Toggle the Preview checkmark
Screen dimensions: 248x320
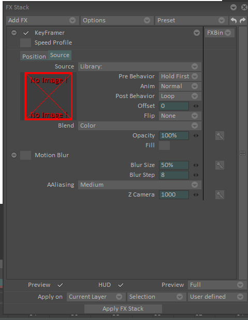(x=60, y=285)
